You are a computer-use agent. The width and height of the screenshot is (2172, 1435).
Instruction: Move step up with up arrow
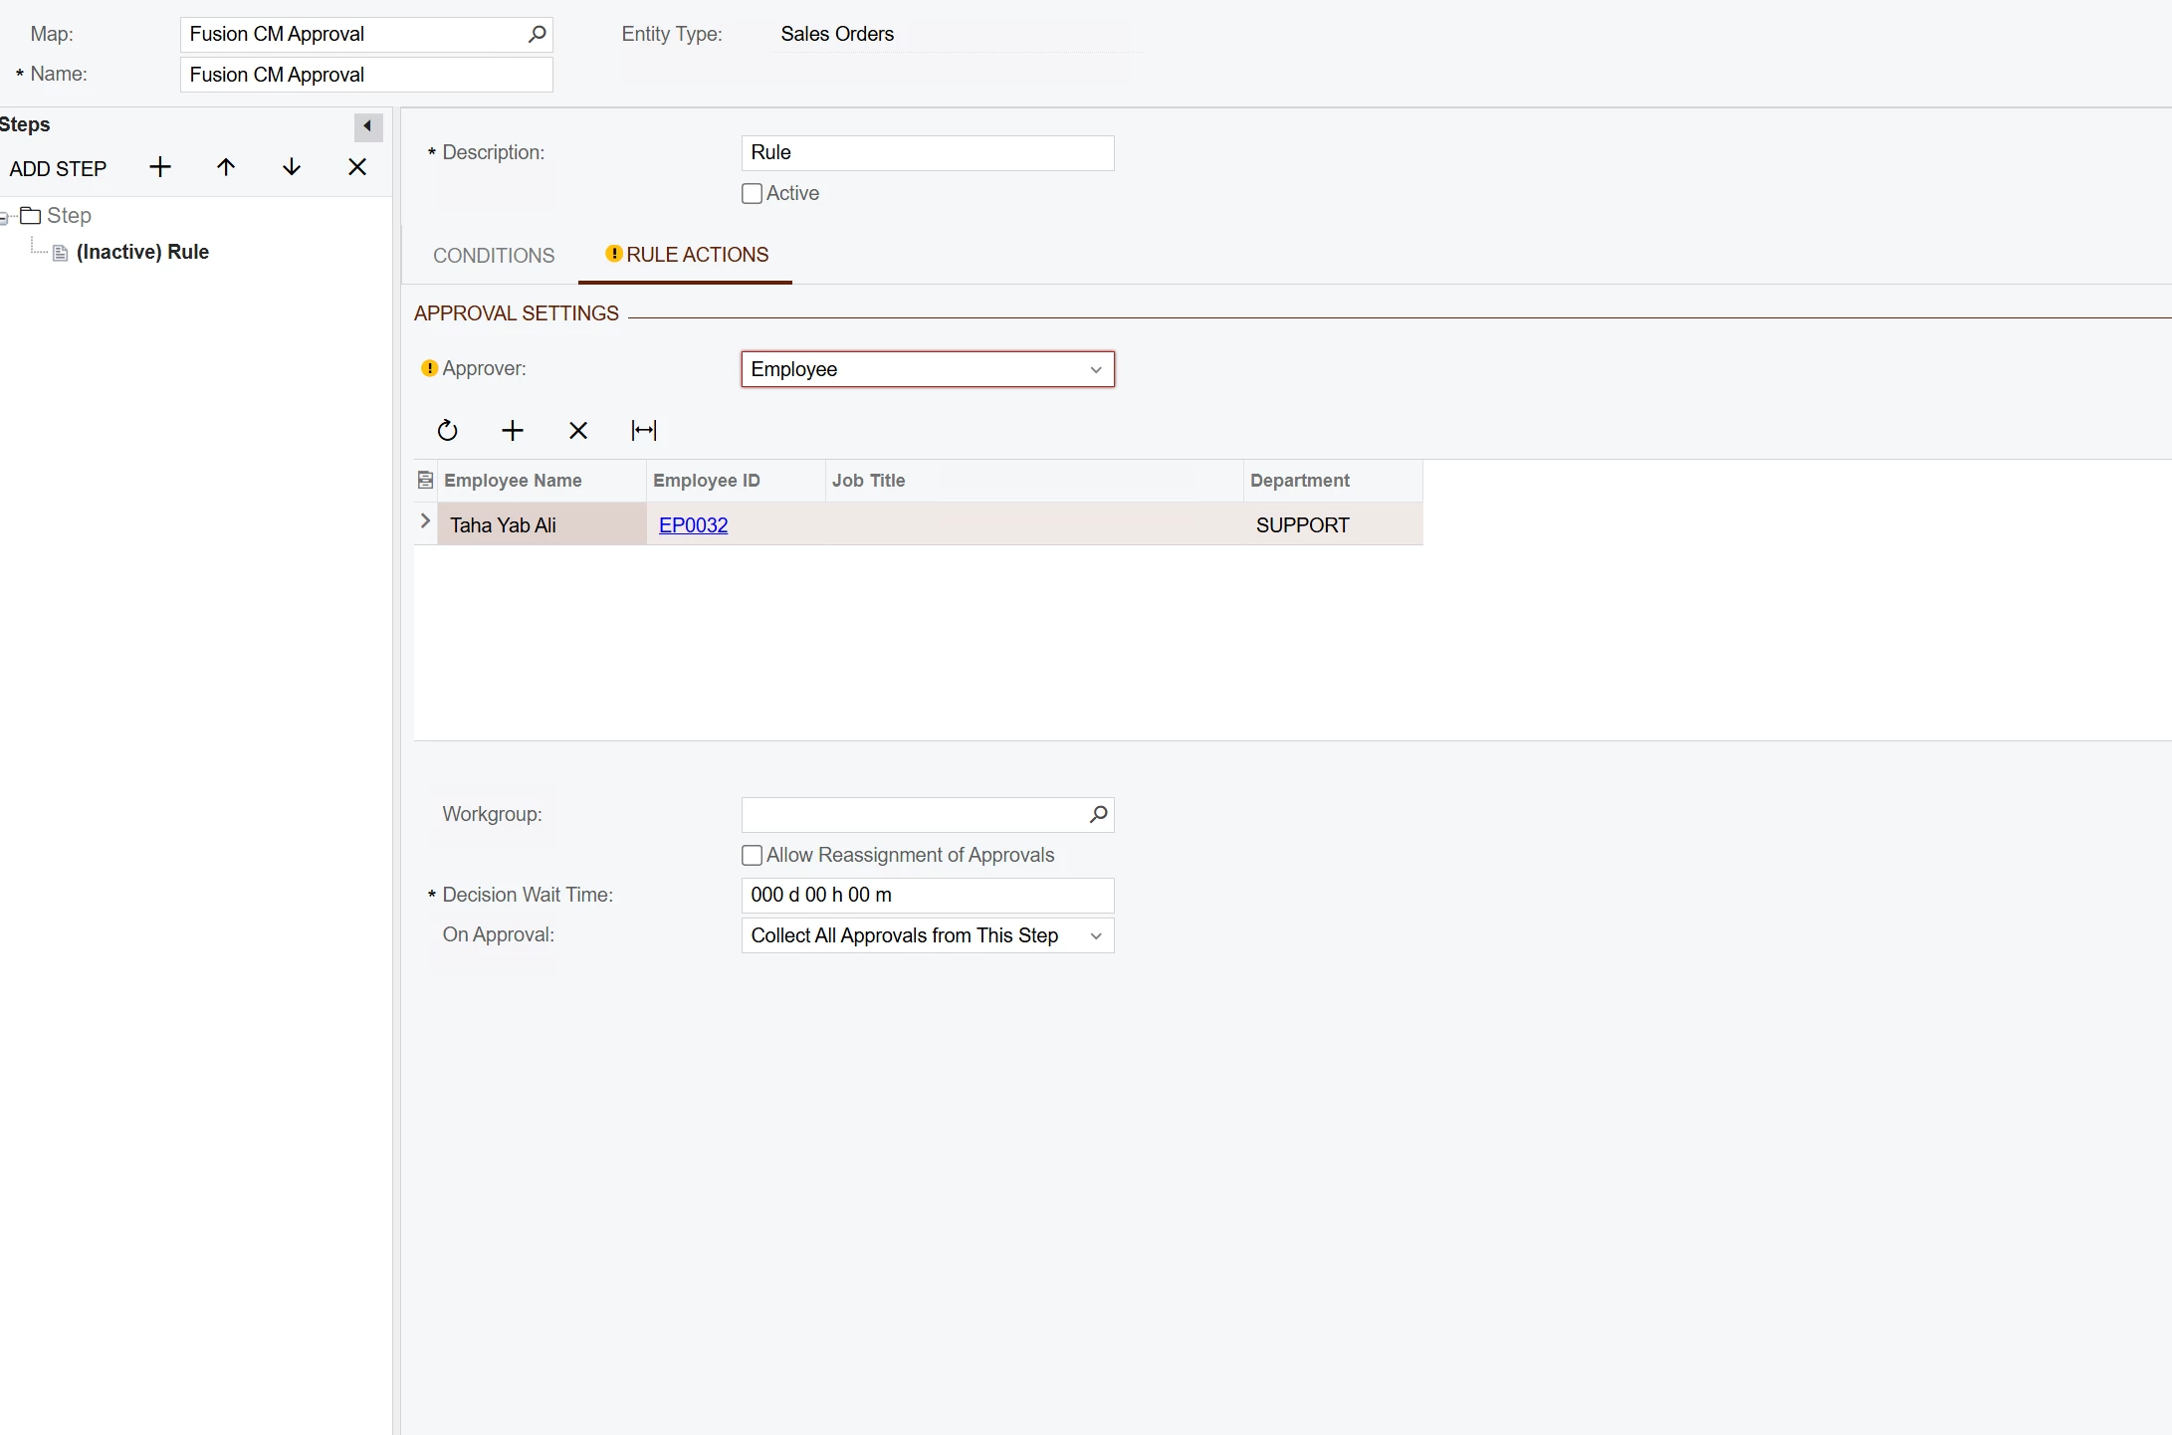pos(226,167)
